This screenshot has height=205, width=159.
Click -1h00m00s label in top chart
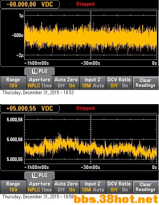37,63
